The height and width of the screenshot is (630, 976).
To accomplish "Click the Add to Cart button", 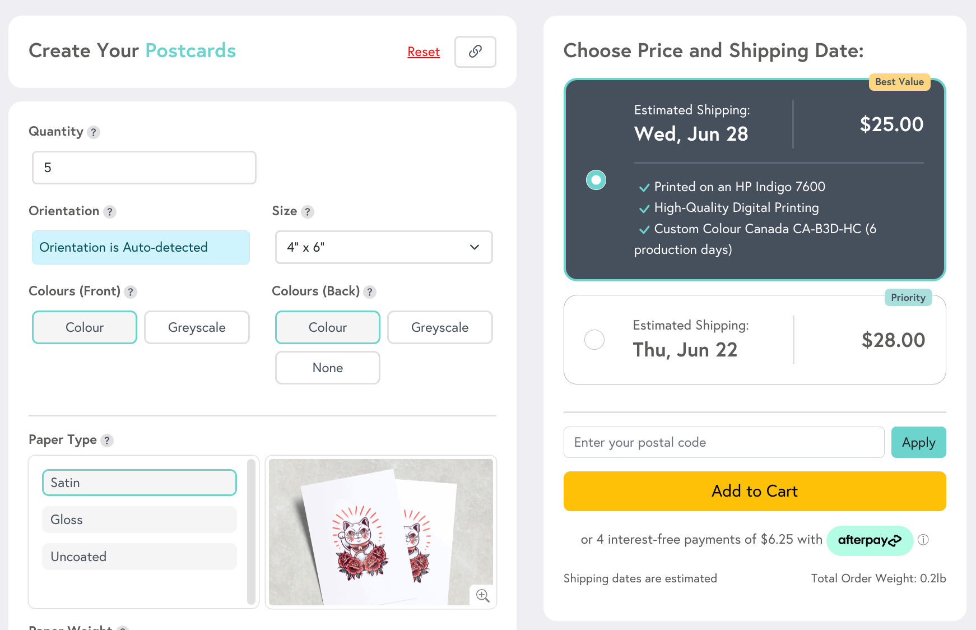I will tap(754, 492).
